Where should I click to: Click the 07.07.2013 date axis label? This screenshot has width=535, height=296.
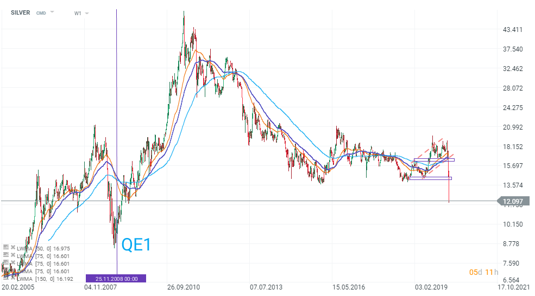pos(266,287)
